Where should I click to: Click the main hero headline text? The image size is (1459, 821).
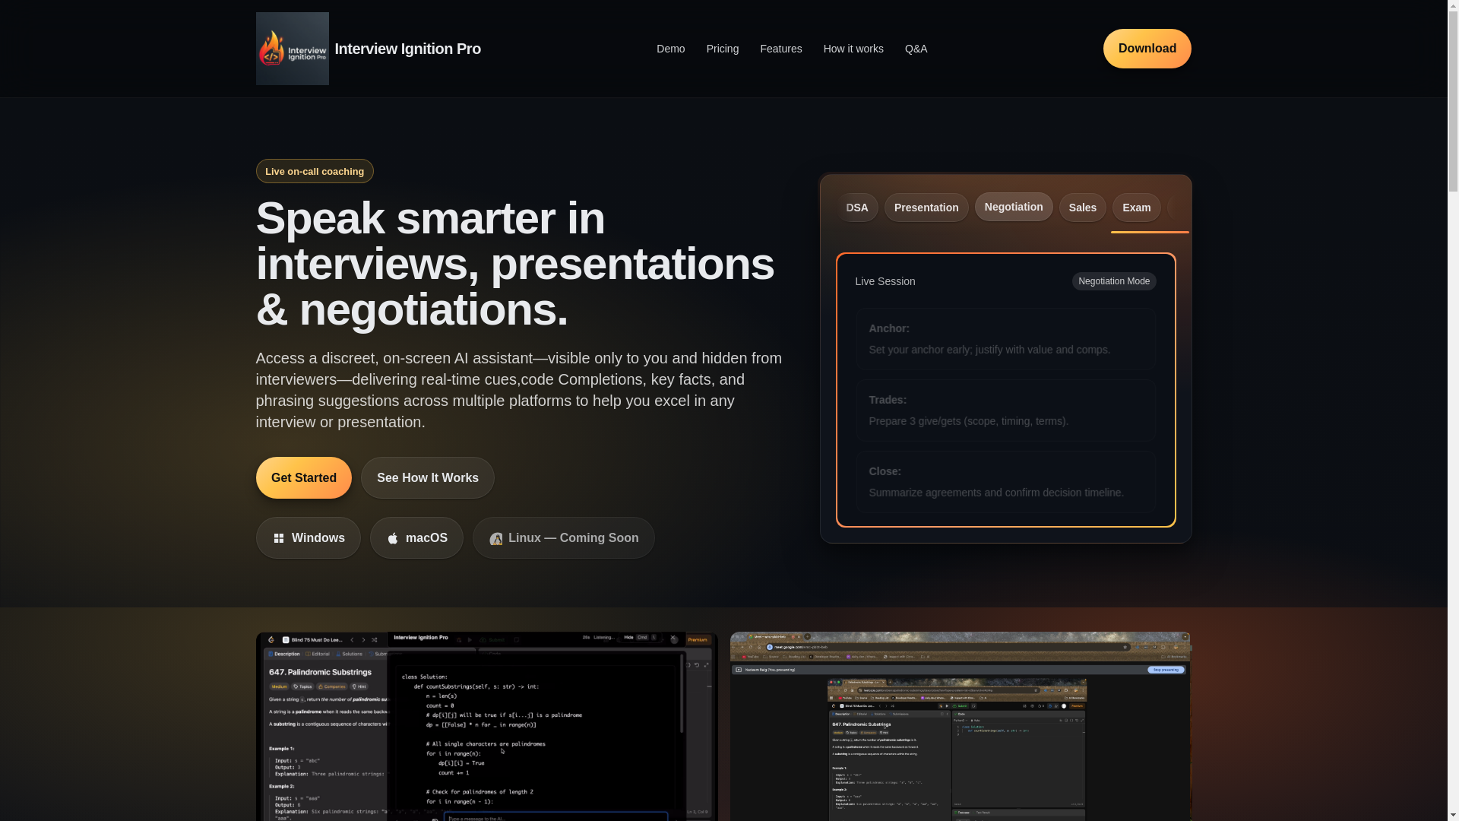(514, 264)
